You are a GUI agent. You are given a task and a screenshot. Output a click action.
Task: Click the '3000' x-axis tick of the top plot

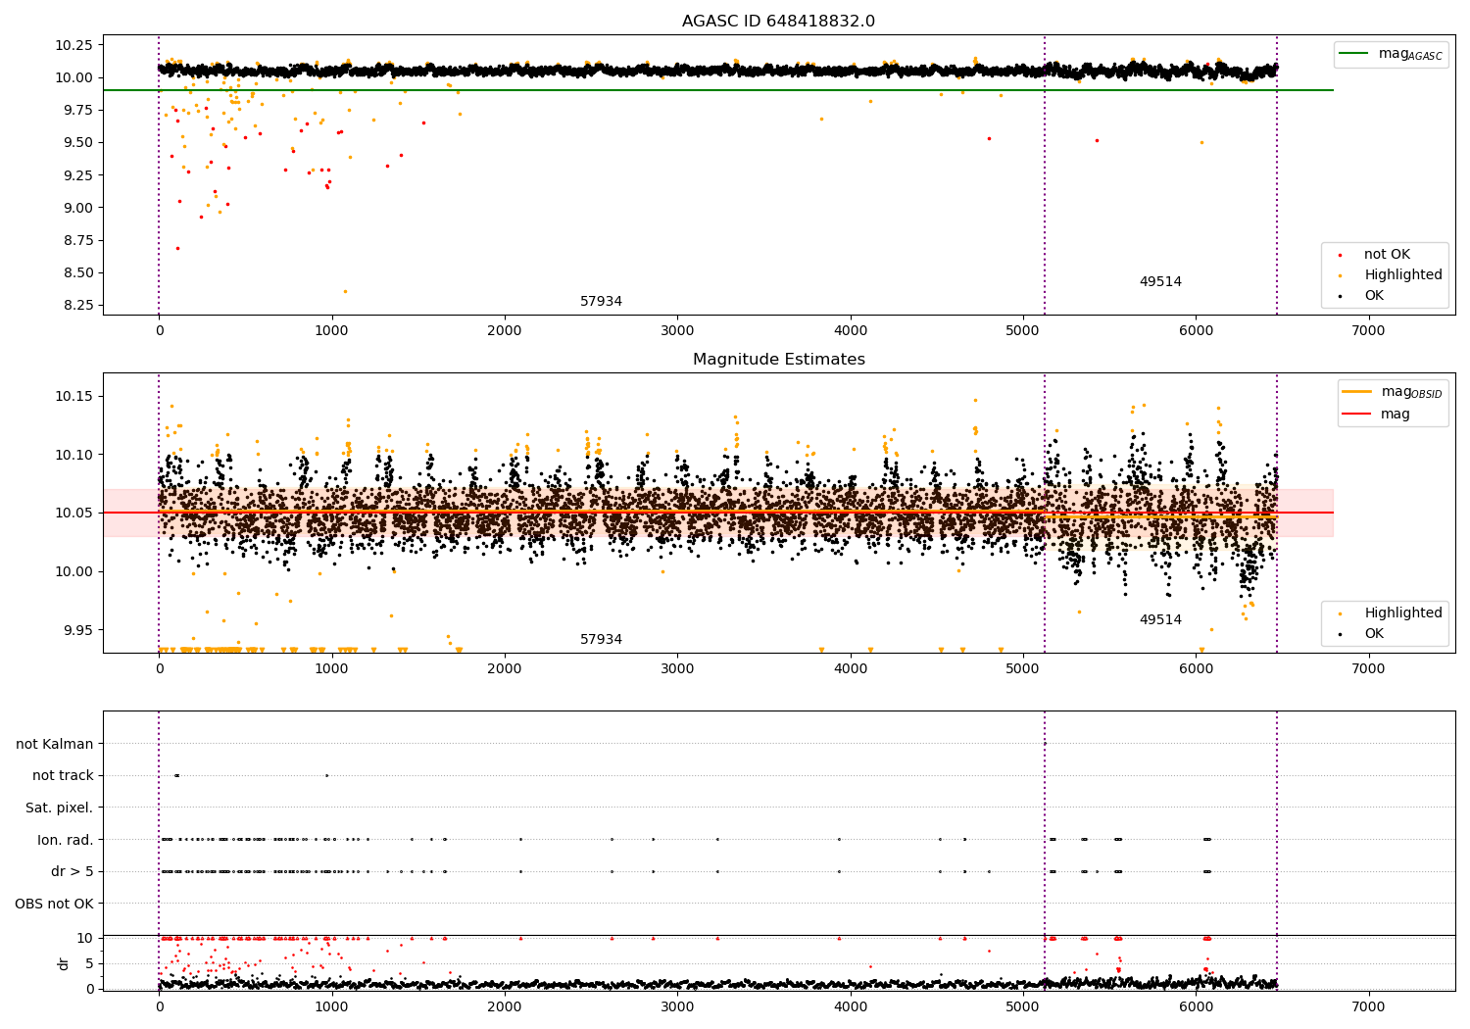[677, 331]
